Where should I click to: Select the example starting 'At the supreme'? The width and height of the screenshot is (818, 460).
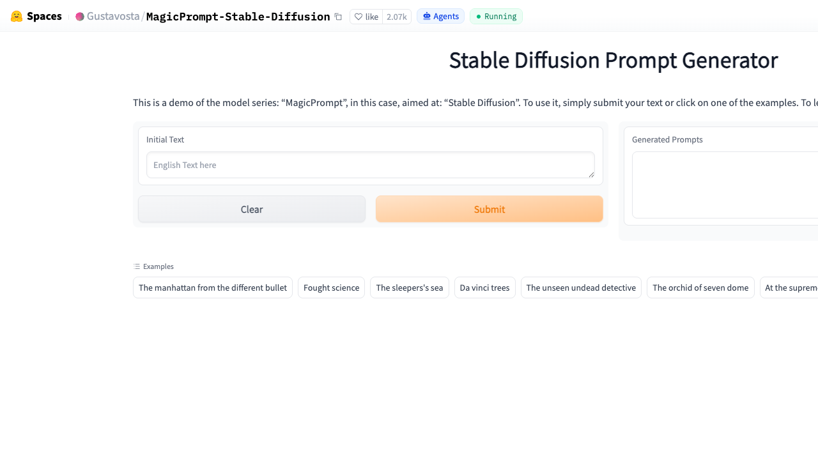(x=789, y=287)
